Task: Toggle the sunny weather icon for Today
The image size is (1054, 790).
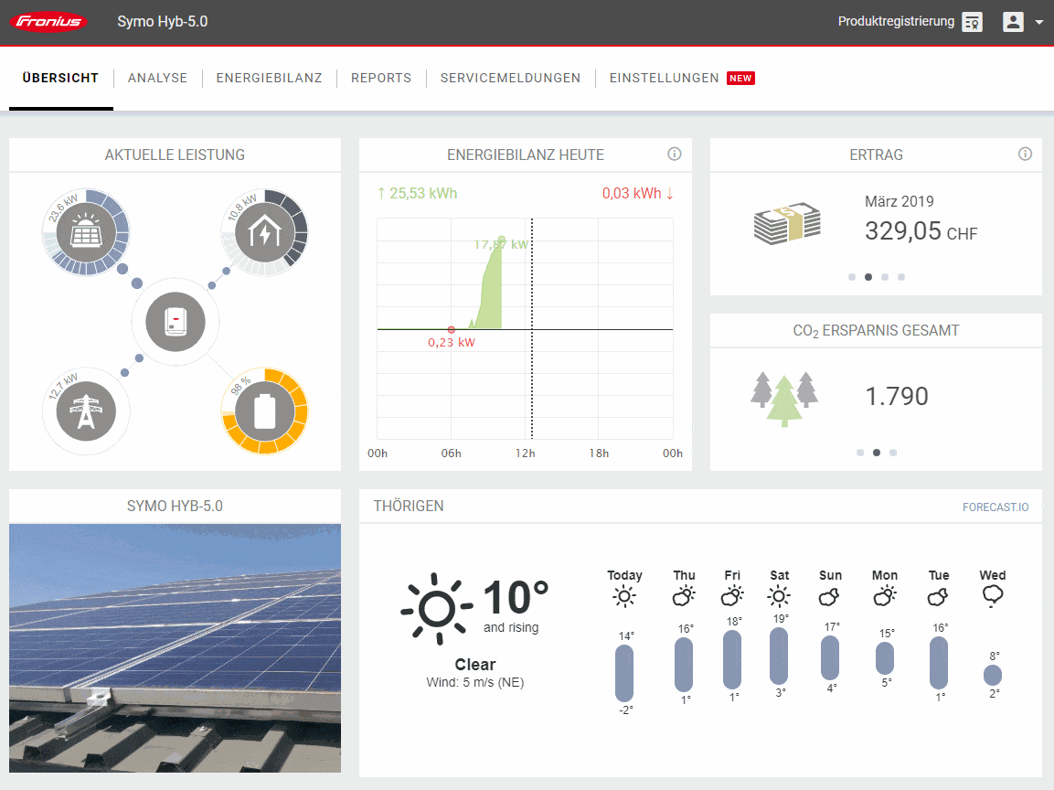Action: (624, 595)
